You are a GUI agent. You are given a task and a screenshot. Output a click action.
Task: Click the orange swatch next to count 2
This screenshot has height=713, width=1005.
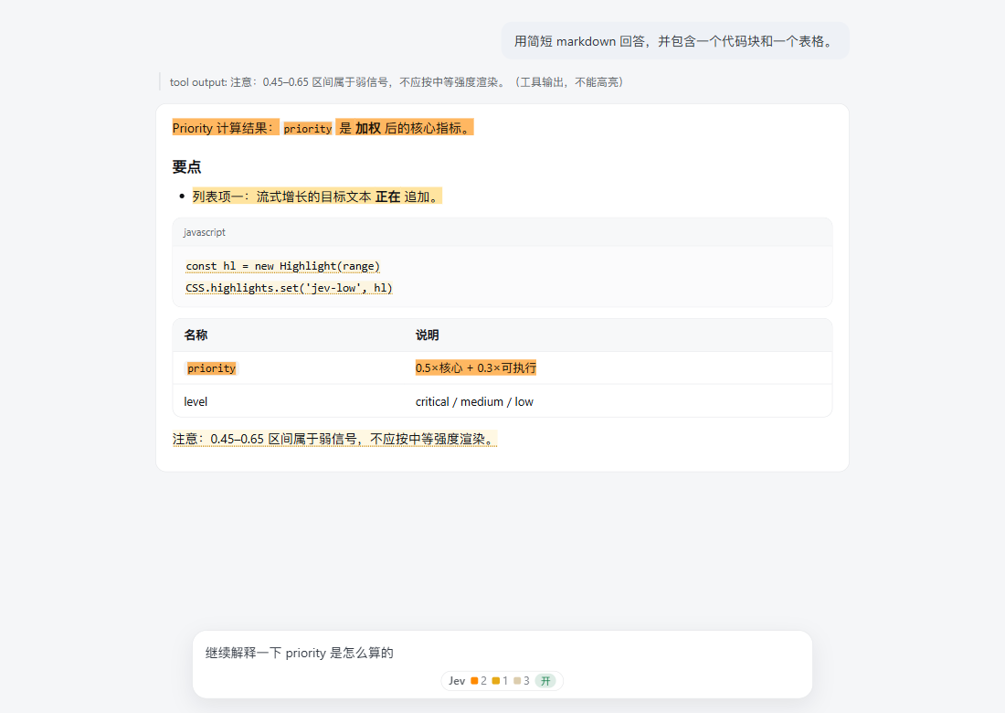[x=474, y=681]
